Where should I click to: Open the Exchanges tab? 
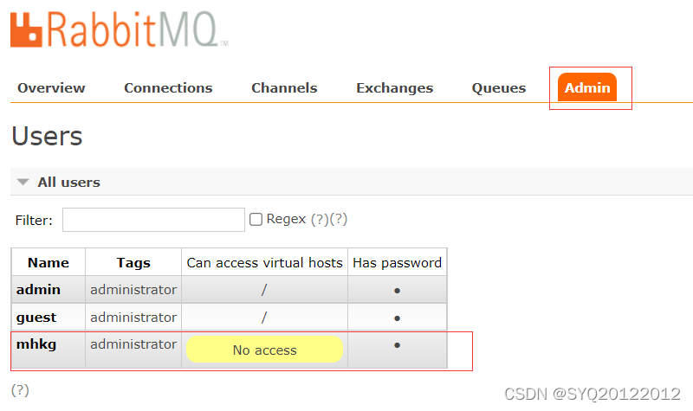(x=394, y=87)
